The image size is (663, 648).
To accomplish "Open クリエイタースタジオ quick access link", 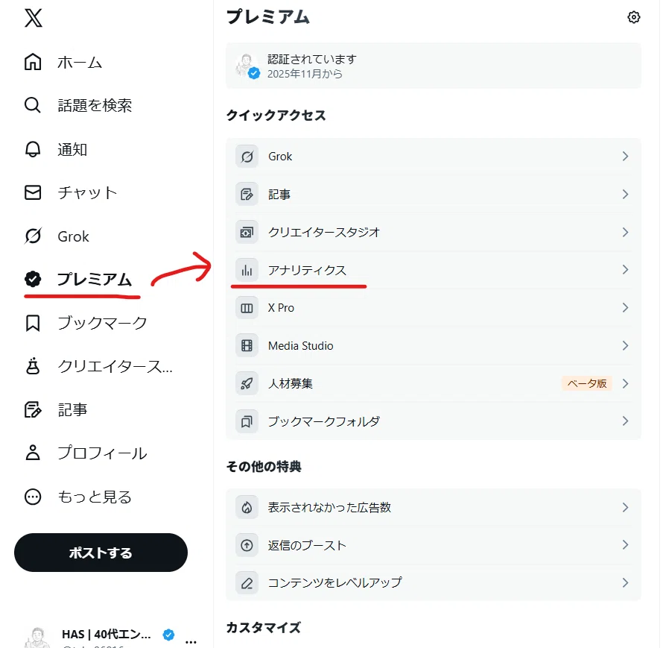I will pos(434,233).
